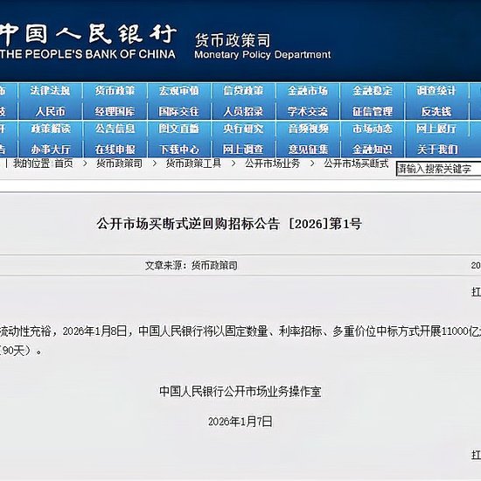Image resolution: width=481 pixels, height=481 pixels.
Task: Visit the 办事大厅 page
Action: (x=51, y=150)
